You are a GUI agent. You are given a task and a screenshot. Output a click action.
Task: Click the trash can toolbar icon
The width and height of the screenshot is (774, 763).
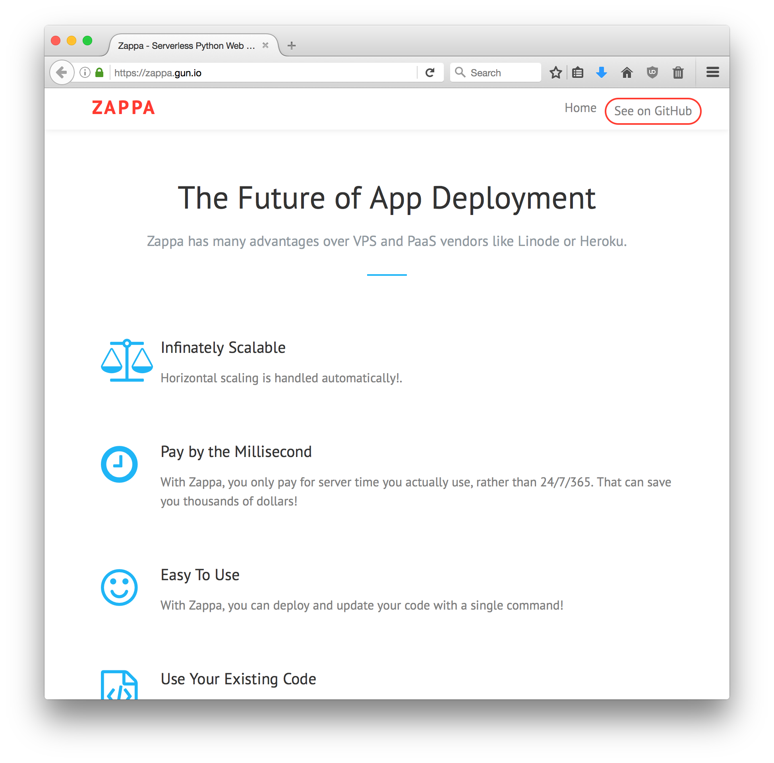pyautogui.click(x=678, y=73)
